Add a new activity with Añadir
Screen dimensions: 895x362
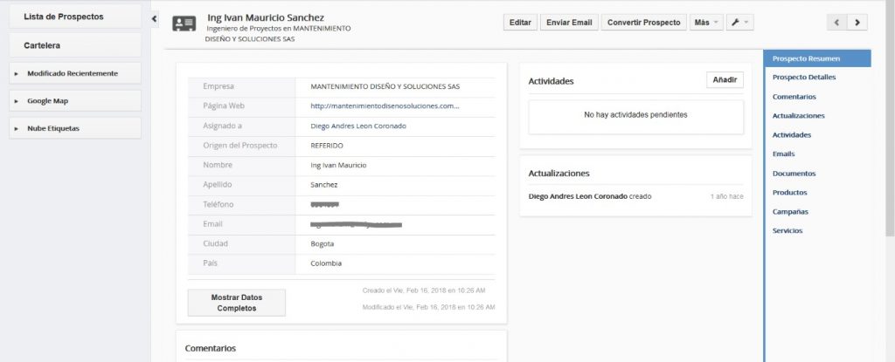tap(725, 80)
